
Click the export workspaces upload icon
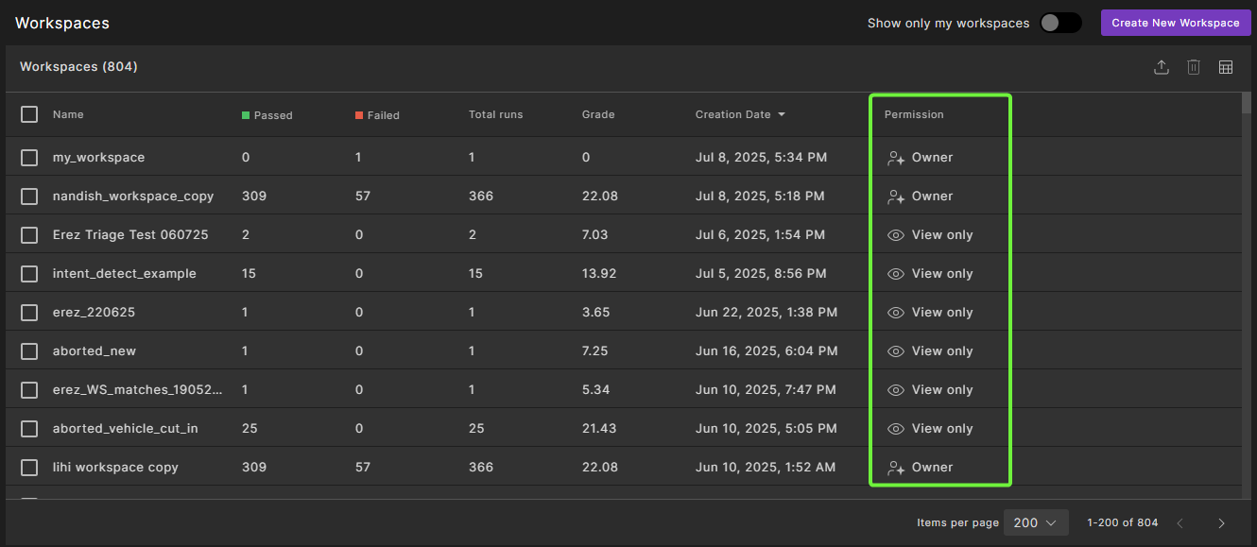click(1162, 67)
